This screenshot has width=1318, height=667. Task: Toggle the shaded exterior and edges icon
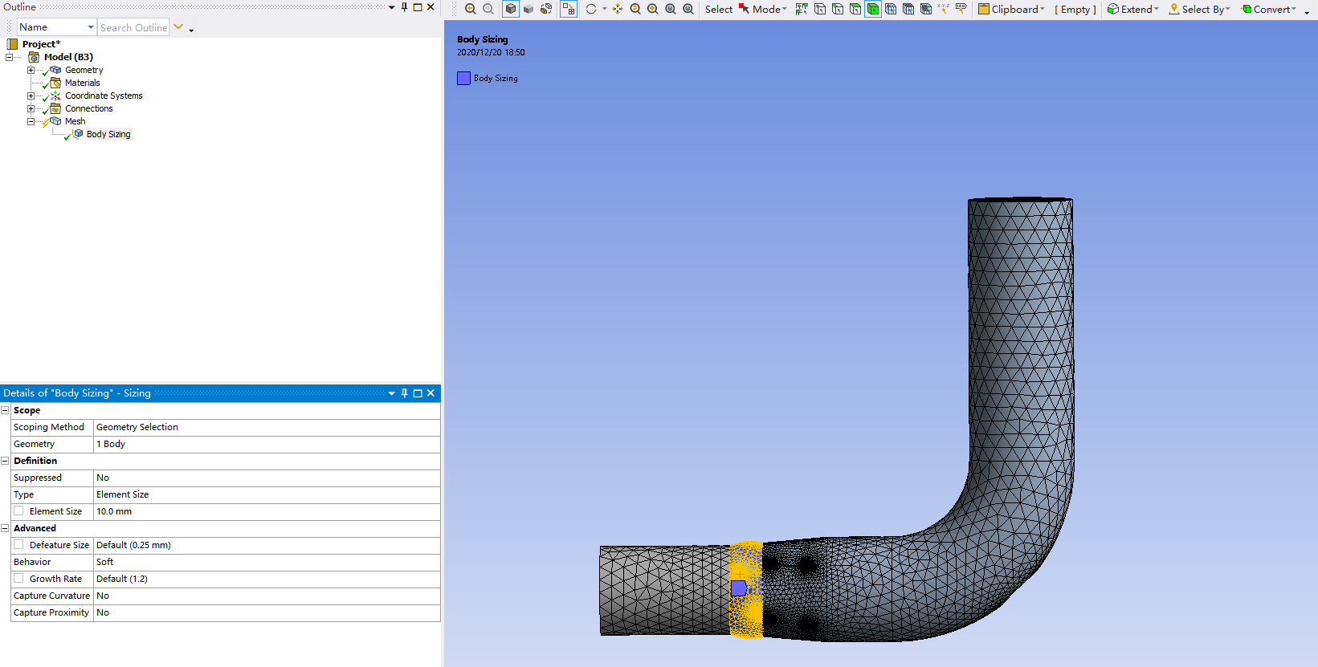coord(511,9)
